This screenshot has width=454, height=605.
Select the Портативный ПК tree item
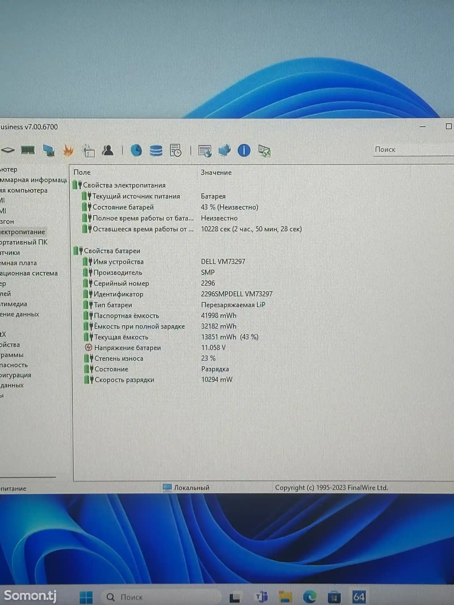pyautogui.click(x=24, y=242)
